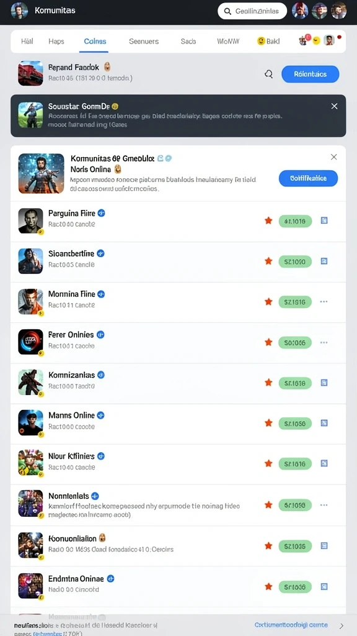
Task: Click the orange star on Parguina Fiire row
Action: [268, 220]
